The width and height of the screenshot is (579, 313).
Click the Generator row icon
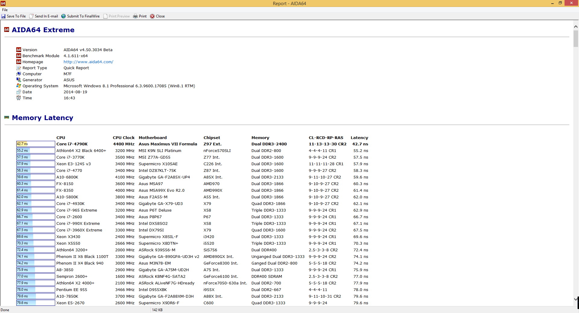point(19,80)
